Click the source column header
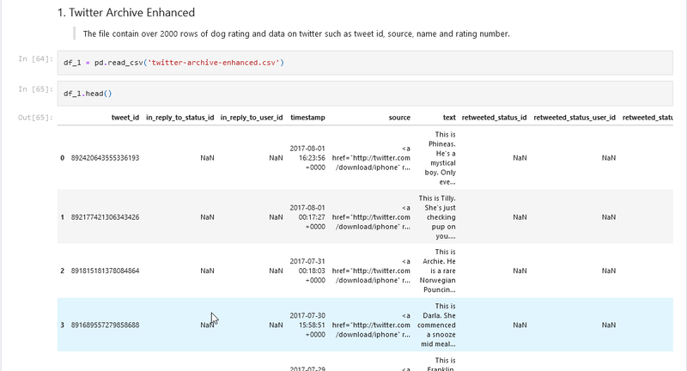Screen dimensions: 687x371 click(399, 117)
